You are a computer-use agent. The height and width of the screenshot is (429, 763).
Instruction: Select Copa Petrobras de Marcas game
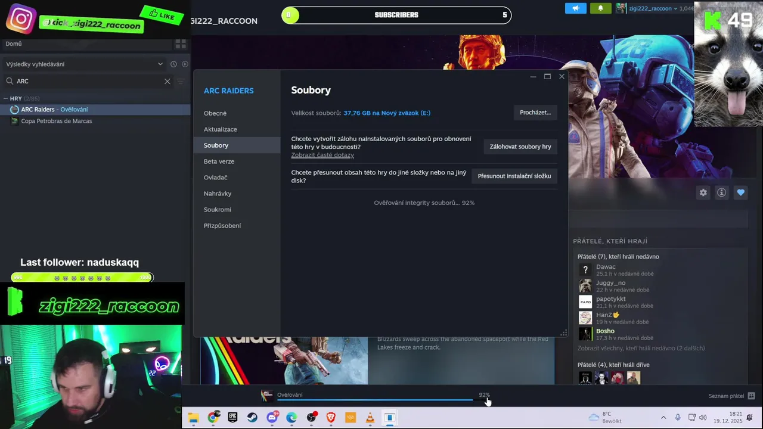(x=56, y=121)
